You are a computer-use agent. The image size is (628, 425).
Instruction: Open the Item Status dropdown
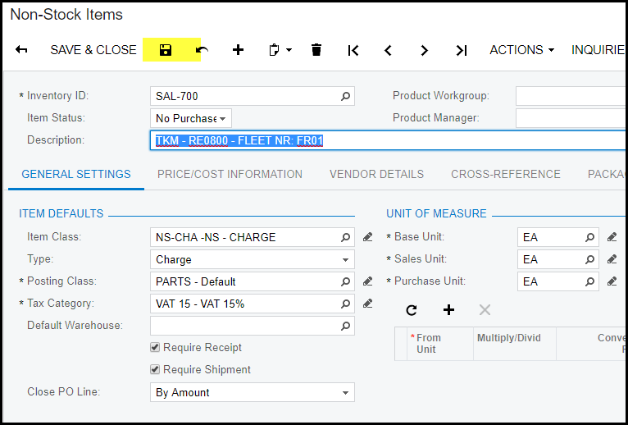[x=191, y=118]
